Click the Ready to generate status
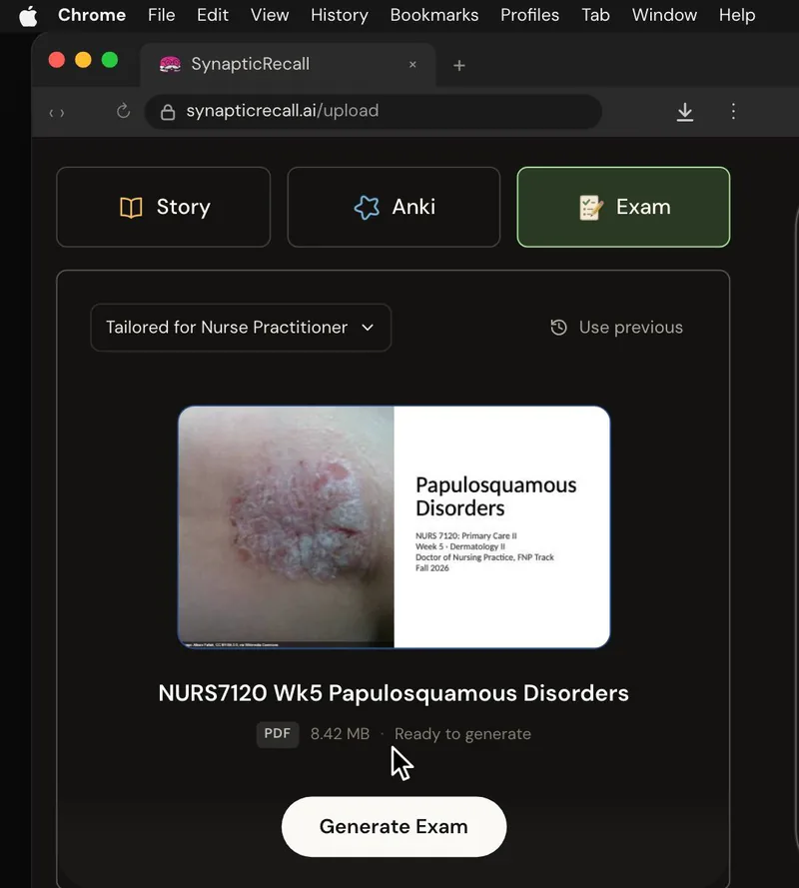The image size is (799, 888). click(462, 734)
